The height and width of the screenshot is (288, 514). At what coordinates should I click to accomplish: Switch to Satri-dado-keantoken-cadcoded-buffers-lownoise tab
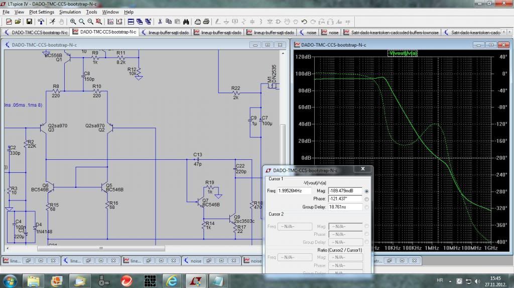pyautogui.click(x=391, y=33)
